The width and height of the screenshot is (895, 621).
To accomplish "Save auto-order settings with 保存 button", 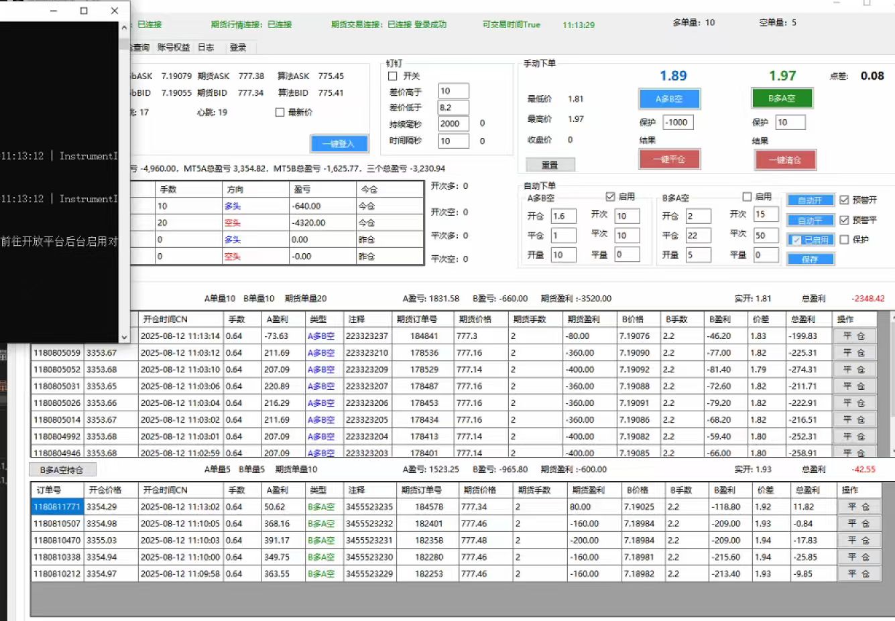I will [810, 259].
